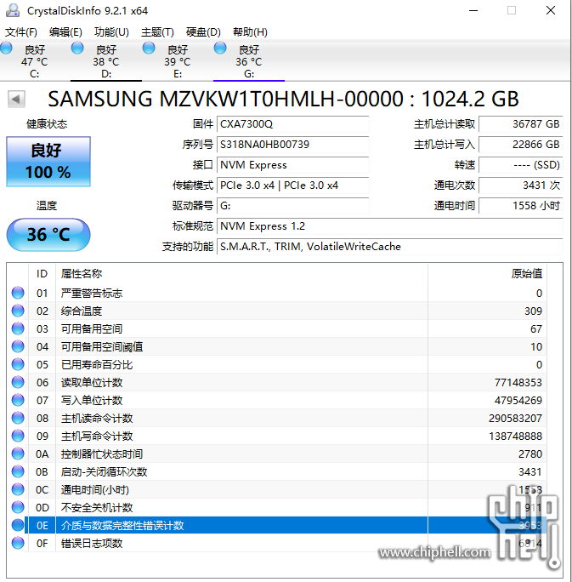This screenshot has width=572, height=582.
Task: Open the 硬盘(D) menu
Action: (x=203, y=32)
